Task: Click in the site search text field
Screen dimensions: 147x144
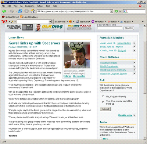Action: (110, 28)
